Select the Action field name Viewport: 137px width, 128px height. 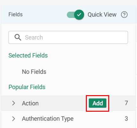30,103
